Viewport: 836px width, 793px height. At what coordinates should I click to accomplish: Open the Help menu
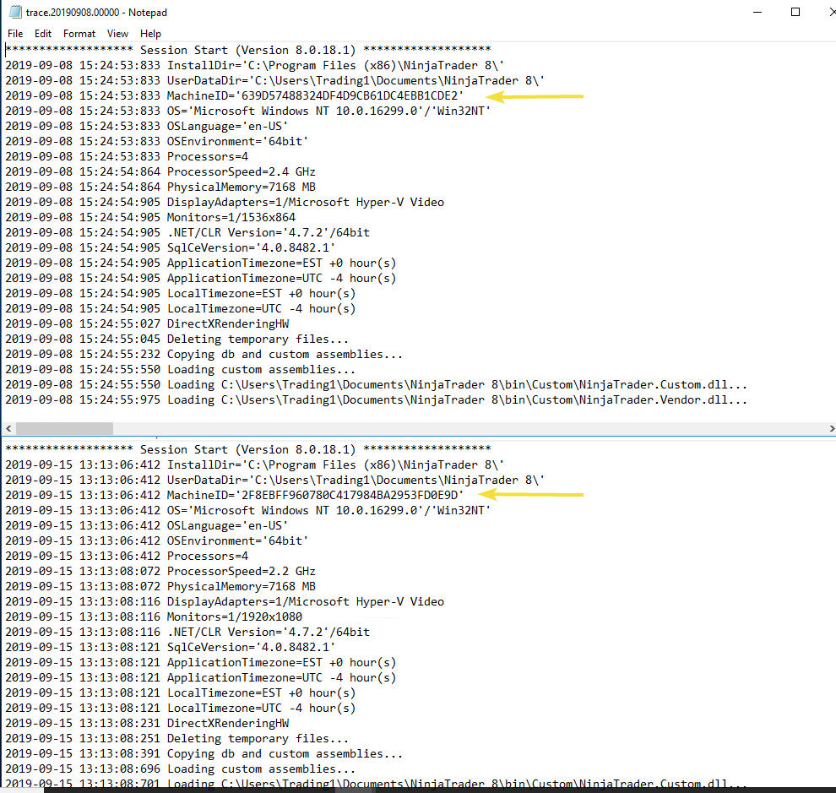point(150,34)
